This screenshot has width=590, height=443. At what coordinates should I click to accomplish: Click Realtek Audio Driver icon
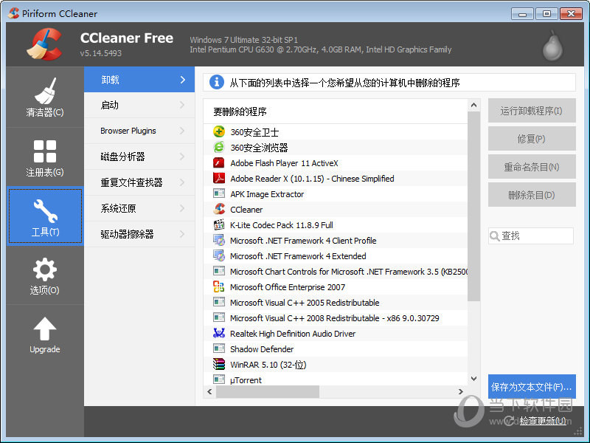pos(219,333)
